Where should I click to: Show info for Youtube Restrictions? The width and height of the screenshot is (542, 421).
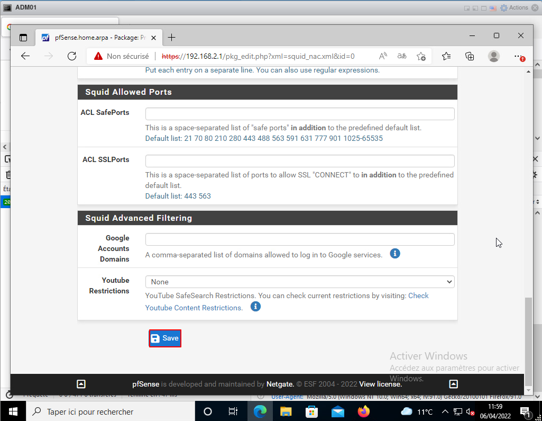pos(255,307)
